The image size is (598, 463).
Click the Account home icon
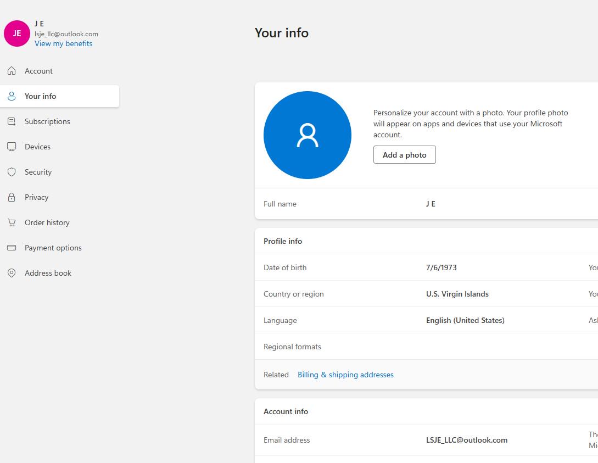(12, 71)
